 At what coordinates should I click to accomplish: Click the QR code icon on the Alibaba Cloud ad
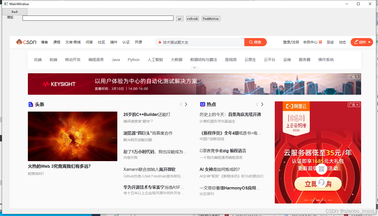pyautogui.click(x=321, y=169)
